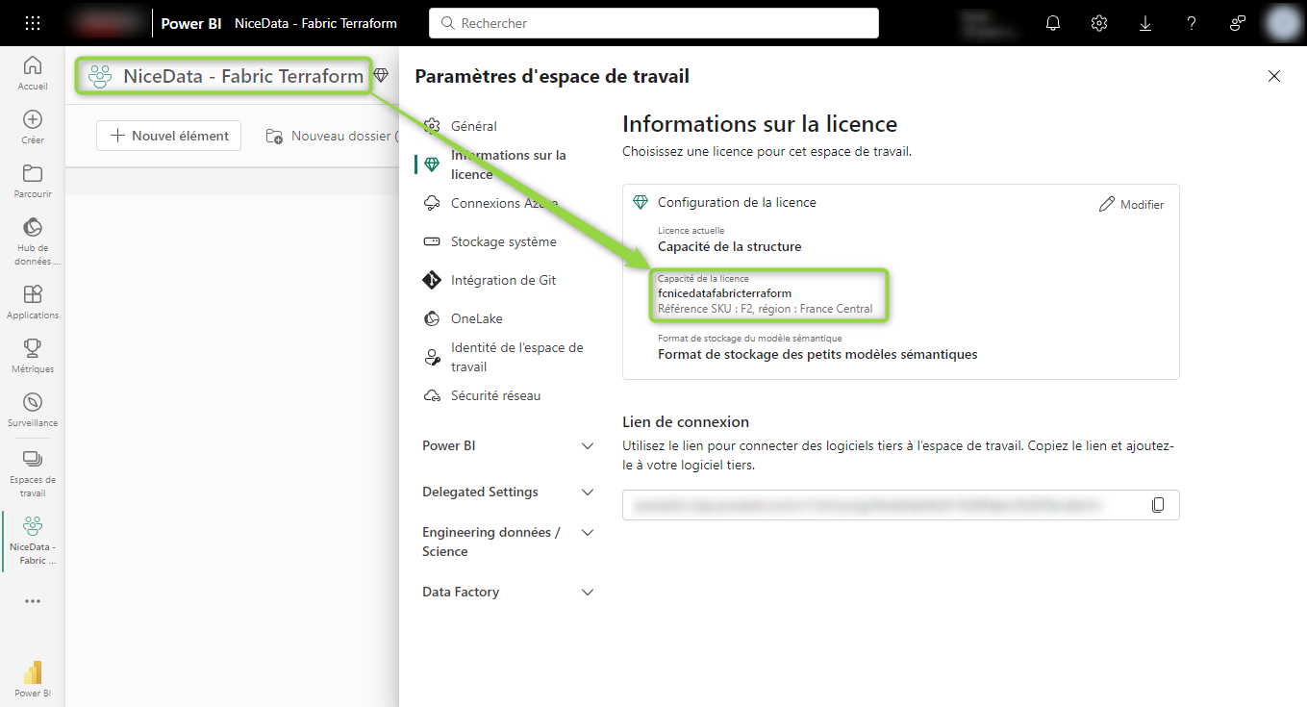This screenshot has height=707, width=1307.
Task: Go to Accueil in the left navigation
Action: pyautogui.click(x=33, y=73)
